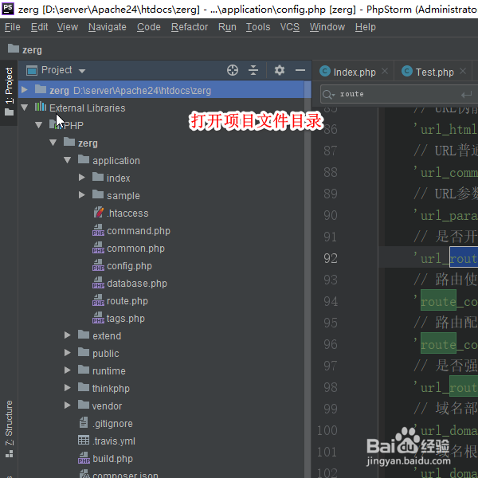Open the Navigate menu
Viewport: 478px width, 478px height.
(108, 27)
